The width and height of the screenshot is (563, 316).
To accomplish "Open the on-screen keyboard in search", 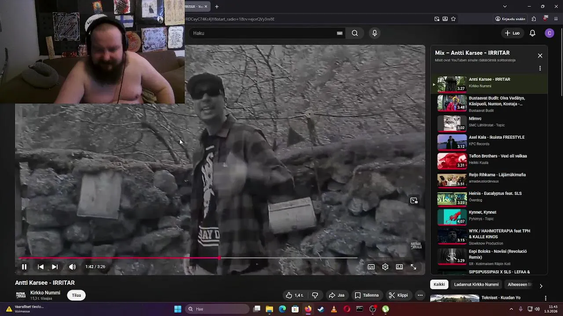I will pyautogui.click(x=340, y=33).
